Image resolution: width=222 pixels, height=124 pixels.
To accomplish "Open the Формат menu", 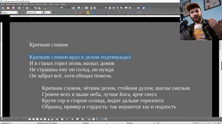I will 26,4.
